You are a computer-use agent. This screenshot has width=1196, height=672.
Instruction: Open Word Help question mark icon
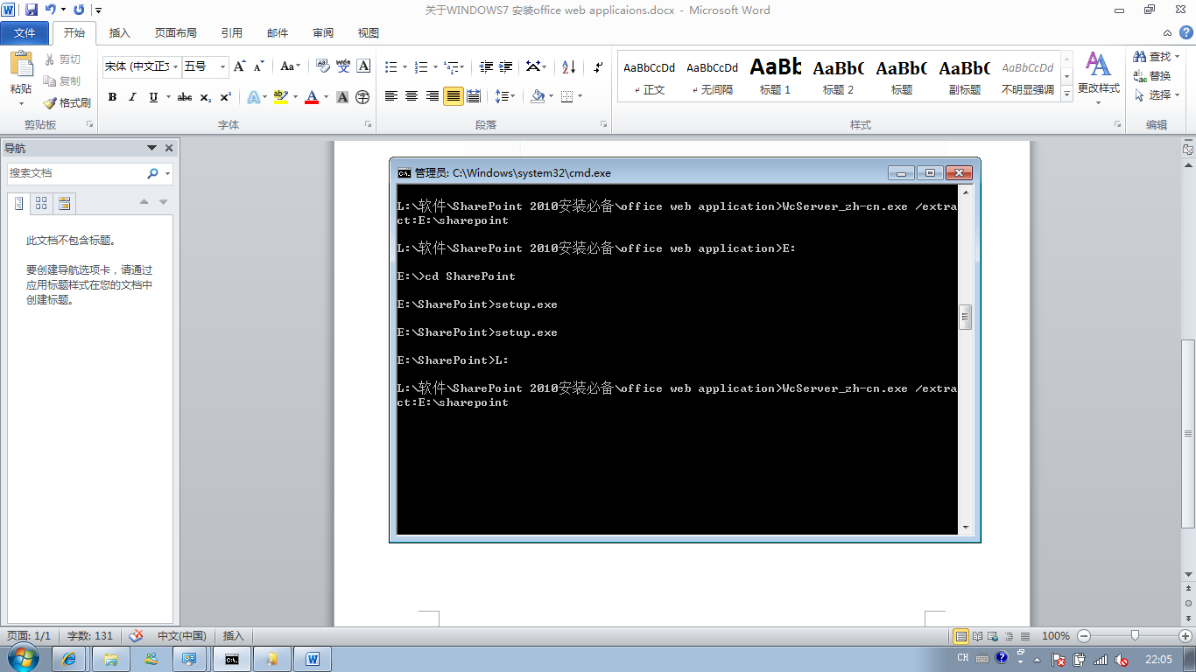[1186, 32]
